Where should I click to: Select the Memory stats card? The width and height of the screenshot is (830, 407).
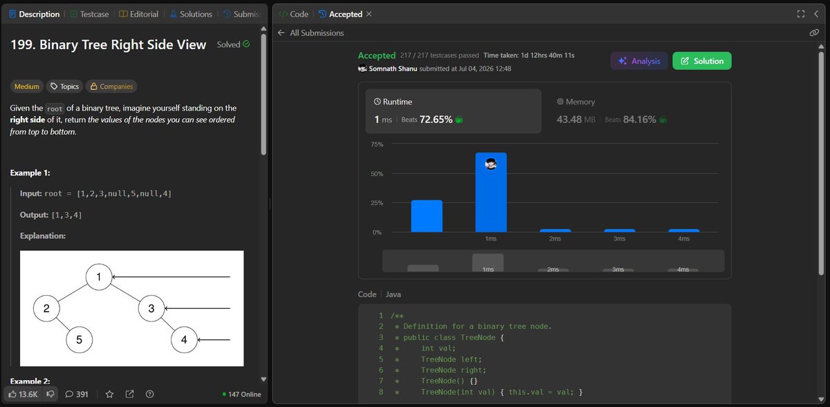pyautogui.click(x=636, y=111)
